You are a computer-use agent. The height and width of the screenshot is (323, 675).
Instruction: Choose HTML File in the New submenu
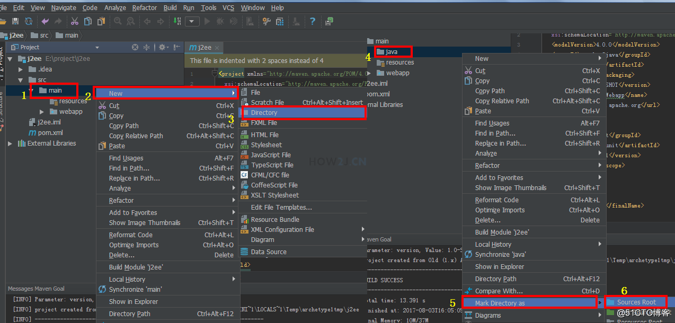point(302,135)
